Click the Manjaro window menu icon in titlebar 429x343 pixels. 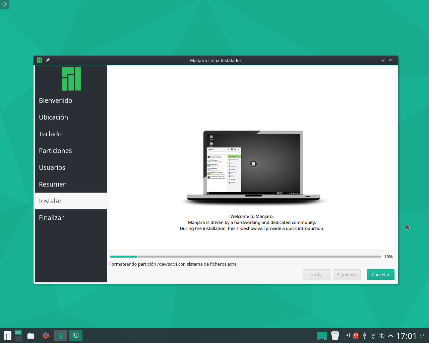pos(40,60)
